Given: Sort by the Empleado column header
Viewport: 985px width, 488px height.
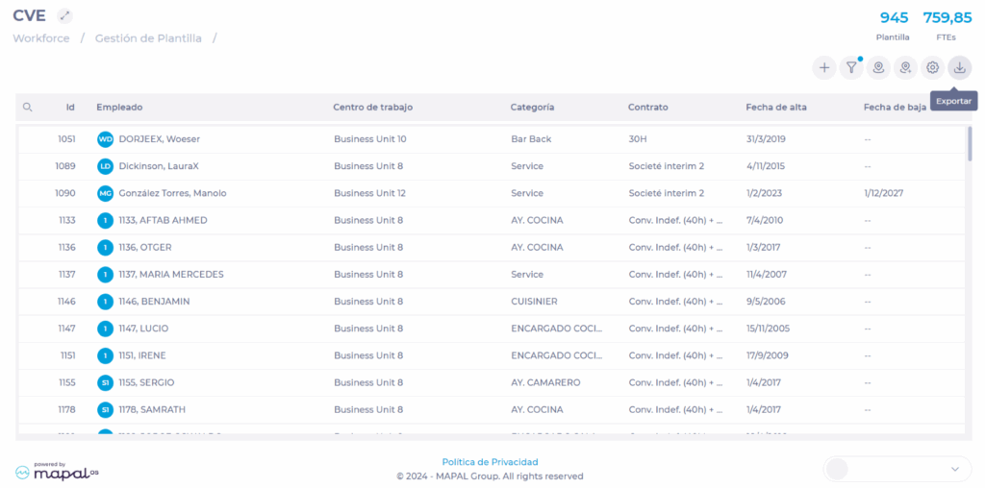Looking at the screenshot, I should coord(119,108).
